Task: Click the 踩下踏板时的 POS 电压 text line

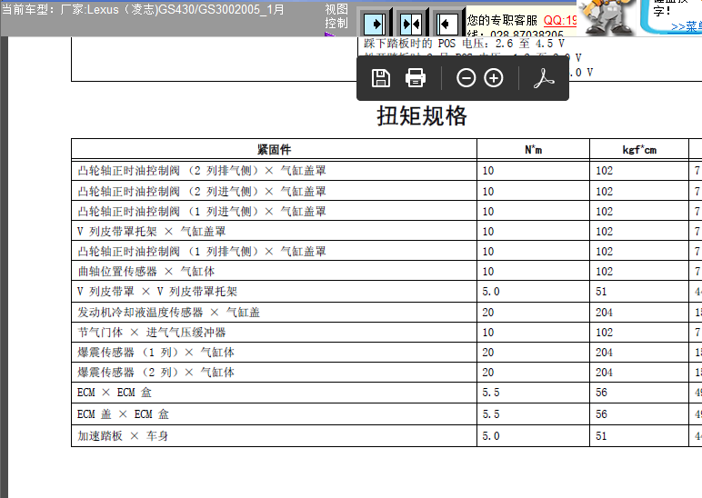Action: (x=464, y=44)
